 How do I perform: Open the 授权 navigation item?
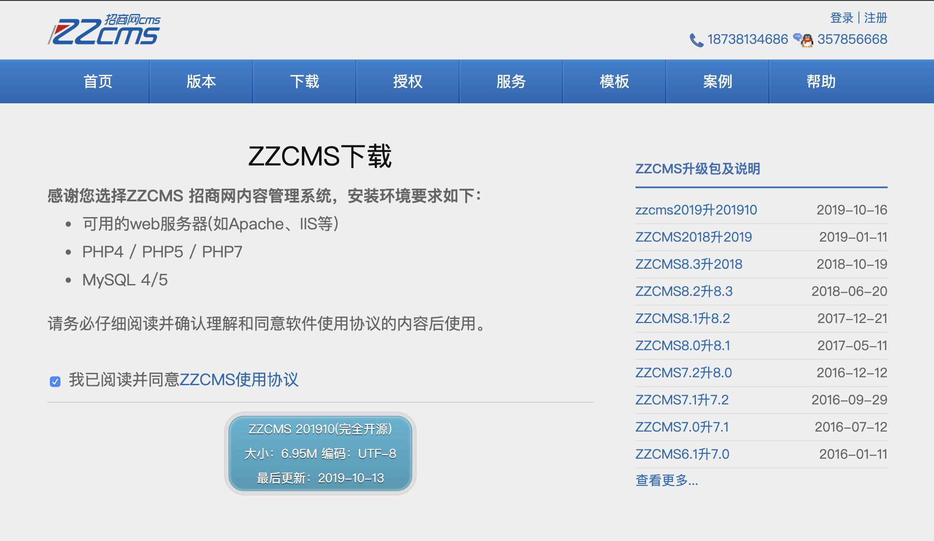(408, 81)
